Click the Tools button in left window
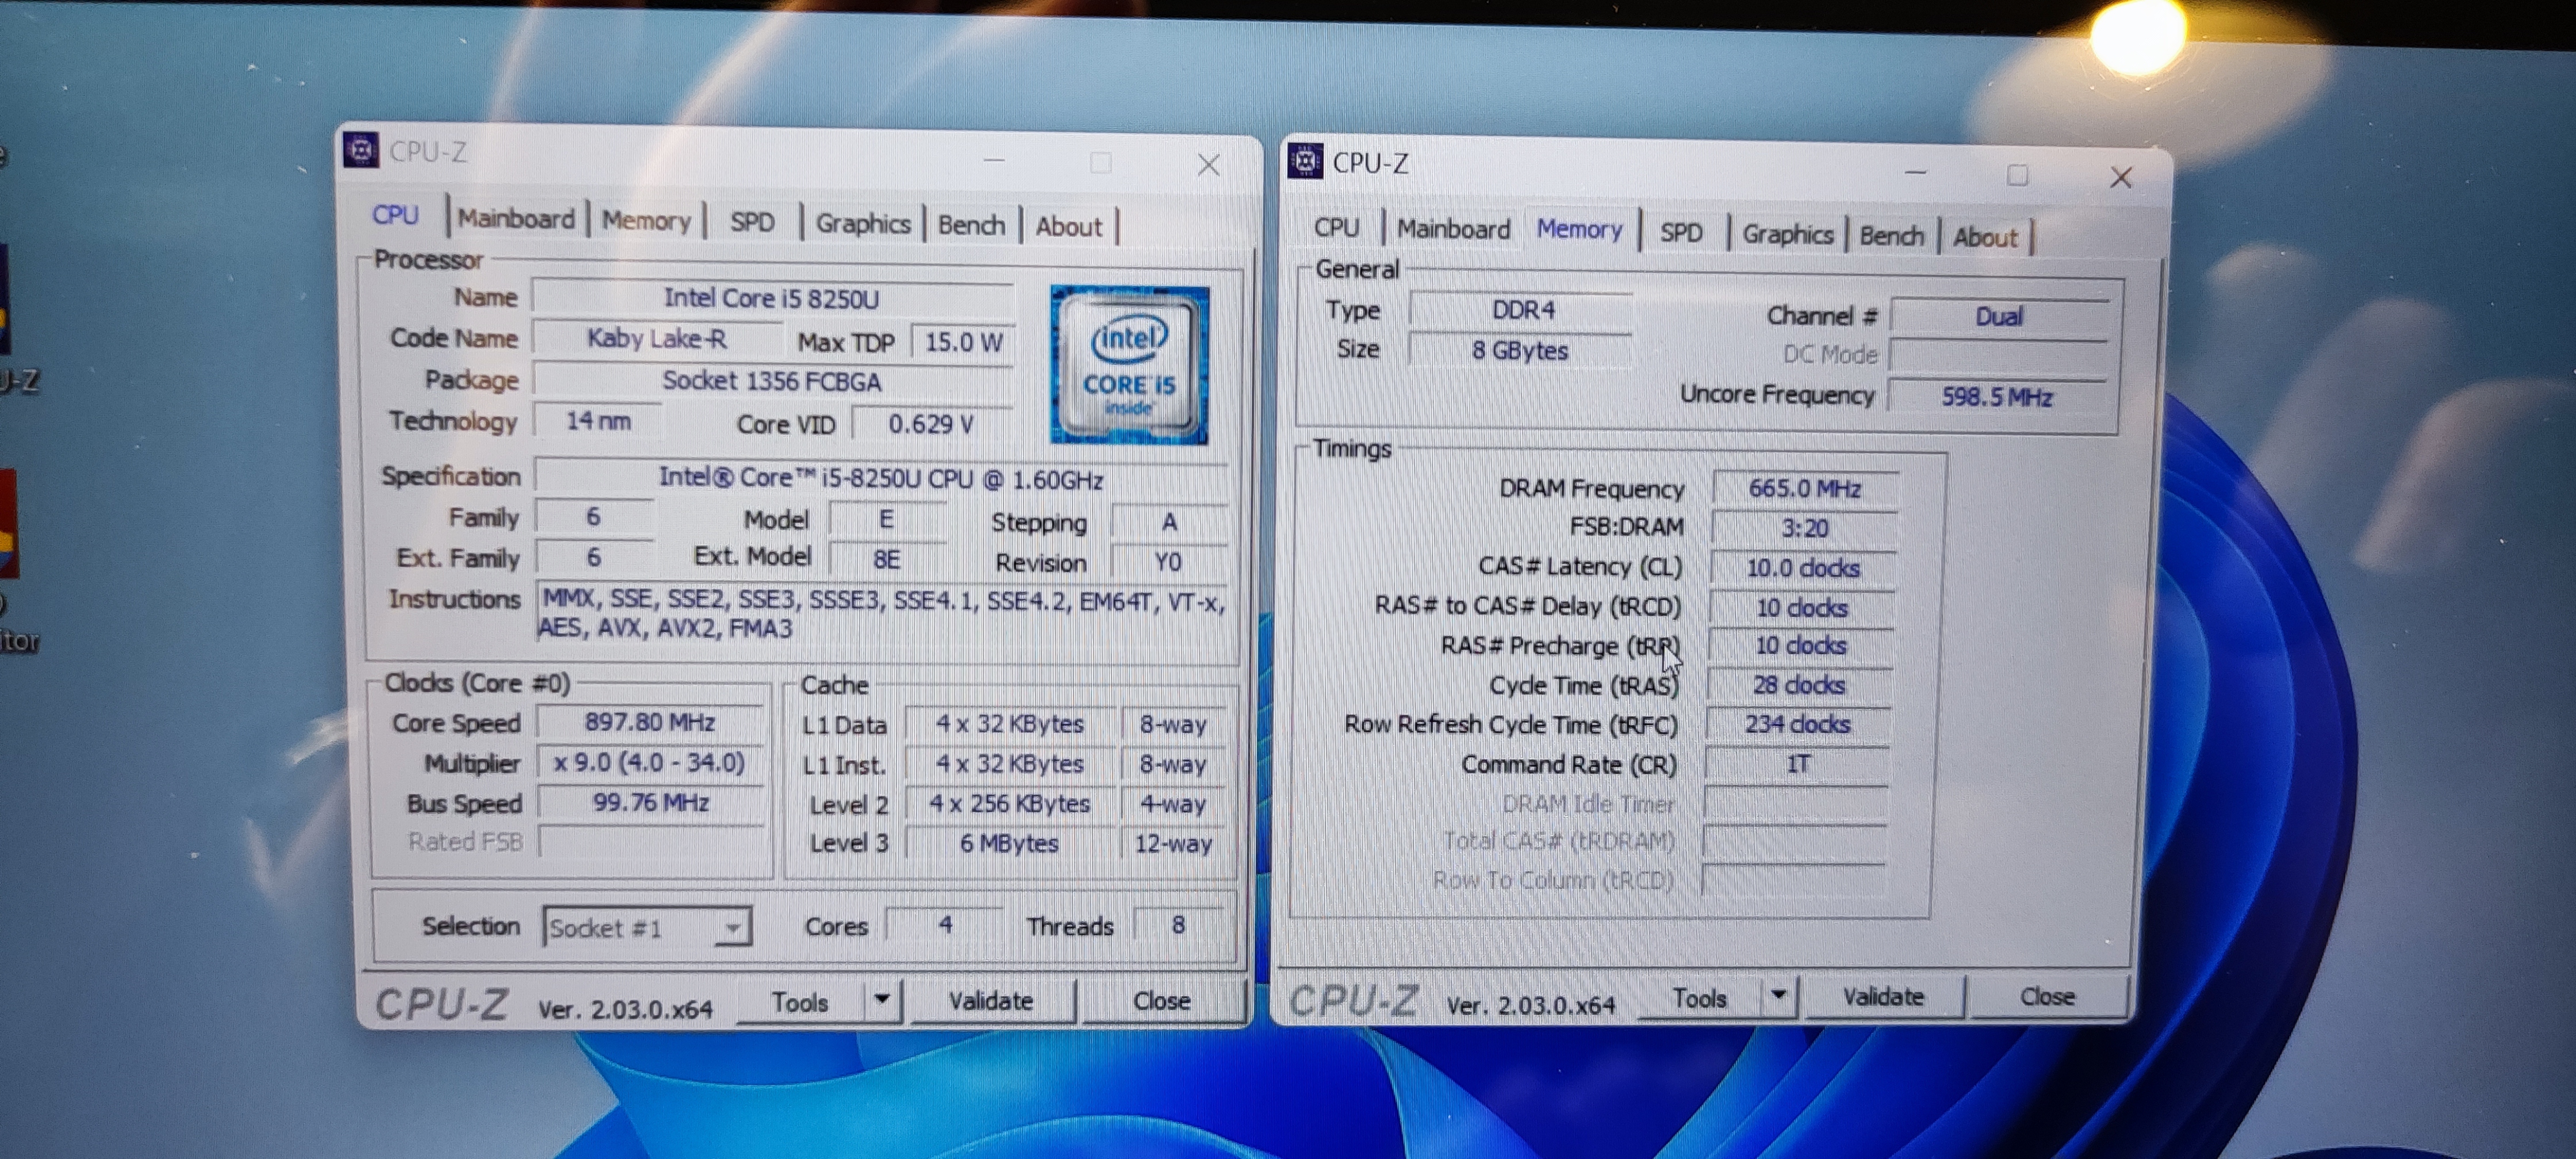Viewport: 2576px width, 1159px height. pos(799,1002)
